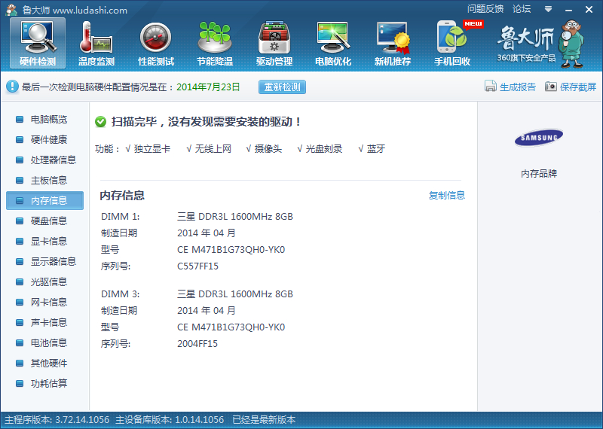Click the Samsung memory brand logo
This screenshot has height=429, width=603.
coord(539,138)
